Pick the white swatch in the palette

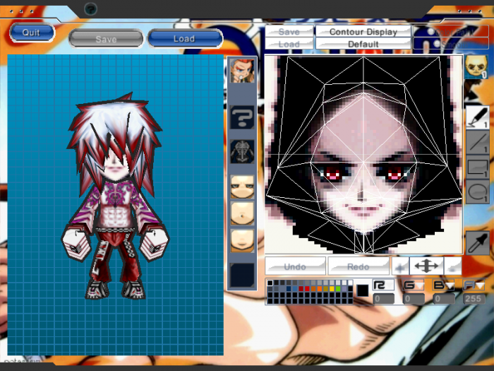[x=350, y=283]
